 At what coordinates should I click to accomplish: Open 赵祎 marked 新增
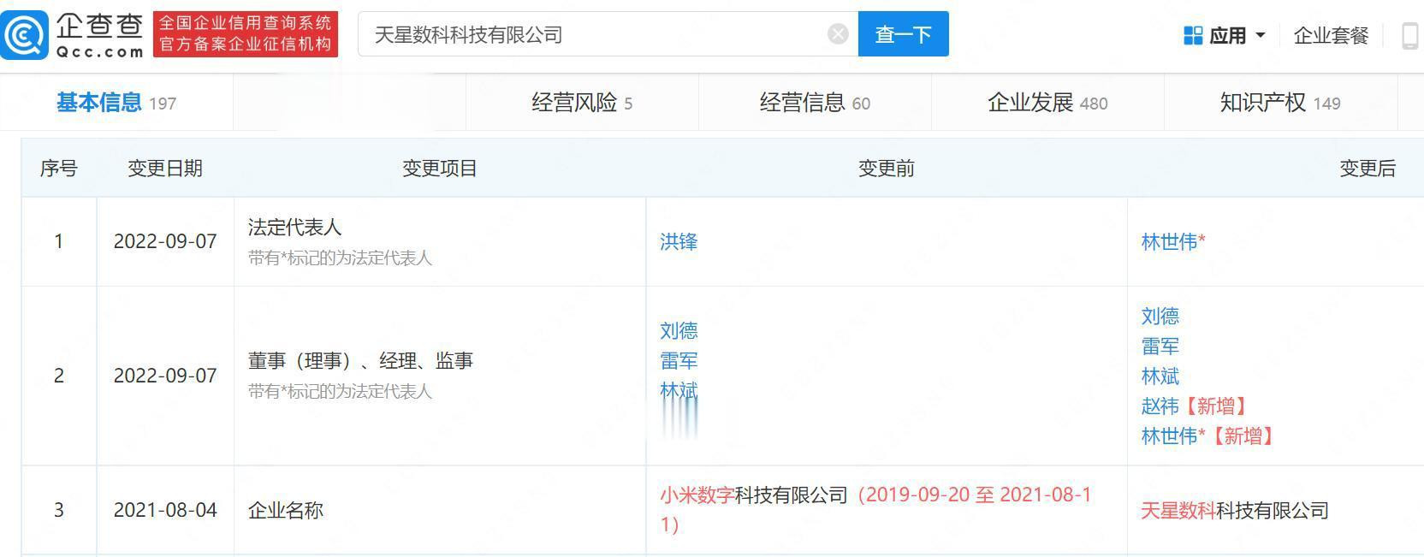pyautogui.click(x=1160, y=406)
